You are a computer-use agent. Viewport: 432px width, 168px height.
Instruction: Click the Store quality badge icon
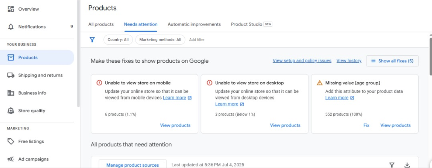pos(11,111)
